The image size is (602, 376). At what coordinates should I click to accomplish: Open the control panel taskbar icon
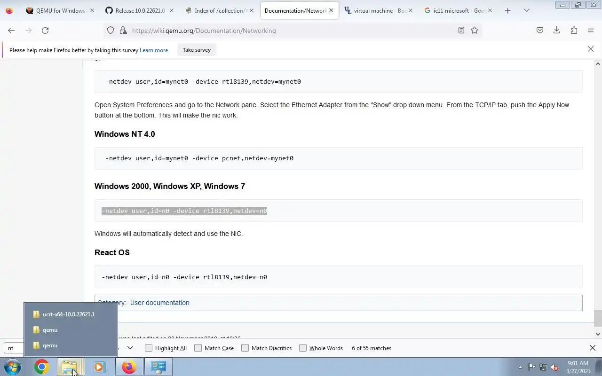[158, 367]
